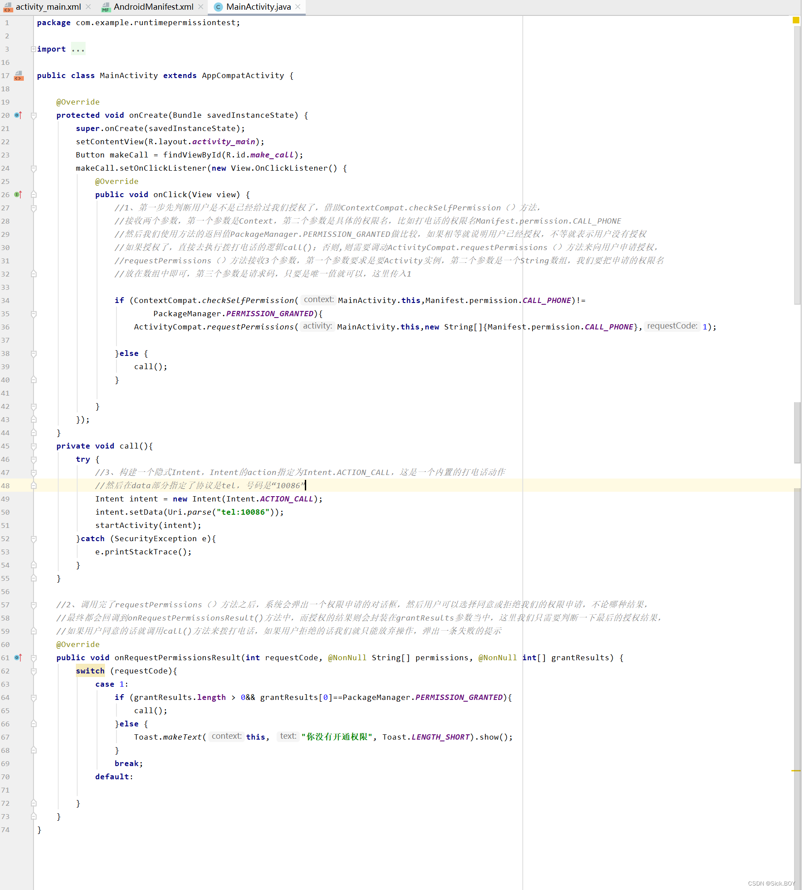Image resolution: width=802 pixels, height=890 pixels.
Task: Click implements gutter icon beside onClick
Action: 18,194
